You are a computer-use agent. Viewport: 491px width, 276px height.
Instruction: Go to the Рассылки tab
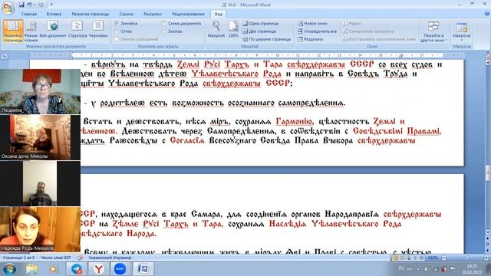tap(153, 14)
